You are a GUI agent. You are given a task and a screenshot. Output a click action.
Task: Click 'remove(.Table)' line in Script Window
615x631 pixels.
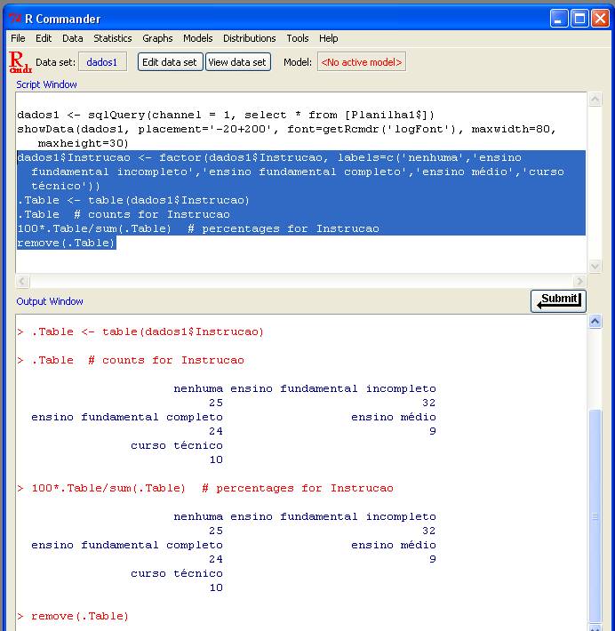[x=66, y=243]
